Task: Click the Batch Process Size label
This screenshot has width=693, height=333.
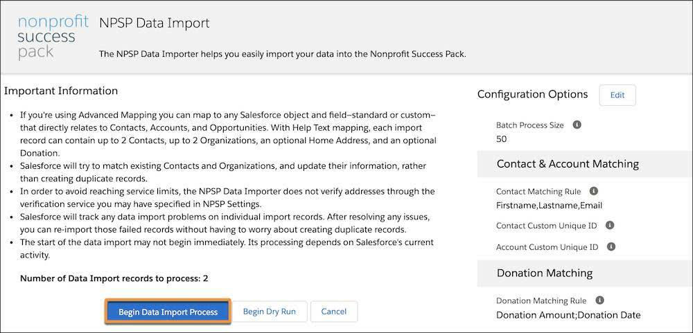Action: coord(530,125)
